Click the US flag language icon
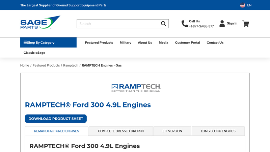 tap(242, 5)
